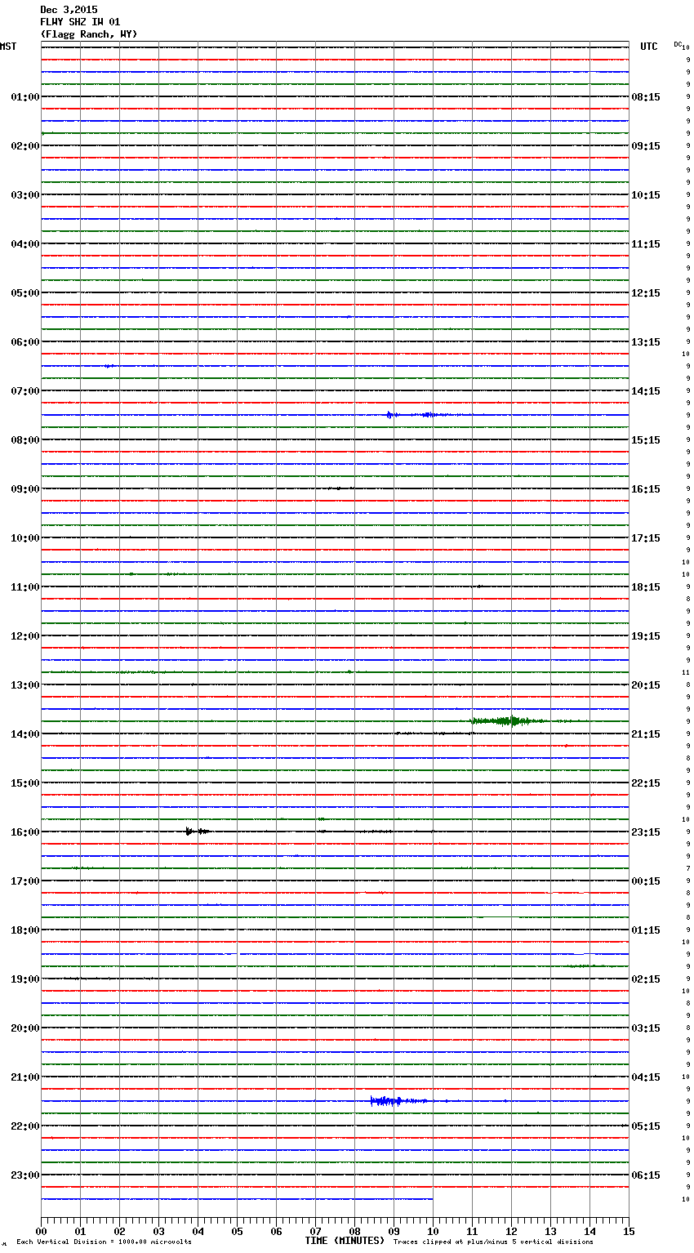
Task: Click the 'DC' column header
Action: 677,44
